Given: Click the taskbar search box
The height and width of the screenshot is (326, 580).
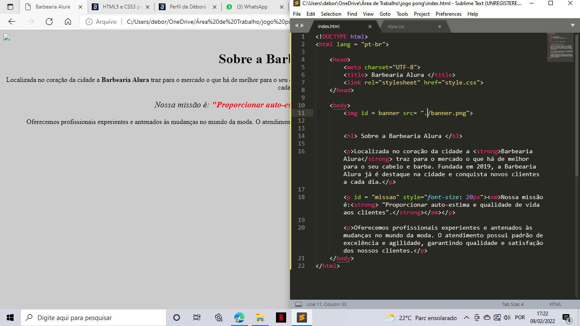Looking at the screenshot, I should 93,318.
